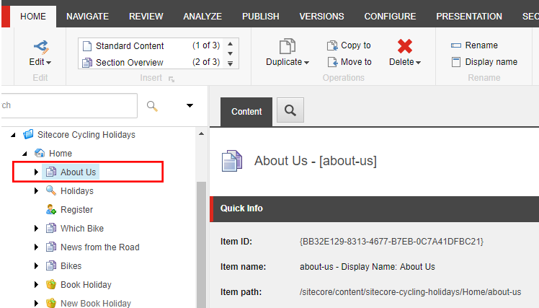Click the red Delete X icon
Screen dimensions: 539x308
404,46
